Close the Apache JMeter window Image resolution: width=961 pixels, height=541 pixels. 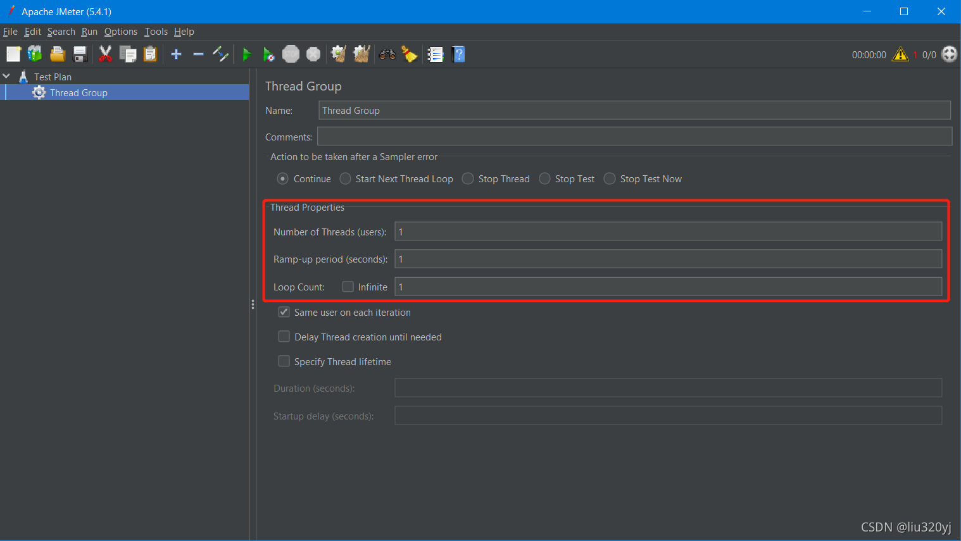[x=941, y=11]
